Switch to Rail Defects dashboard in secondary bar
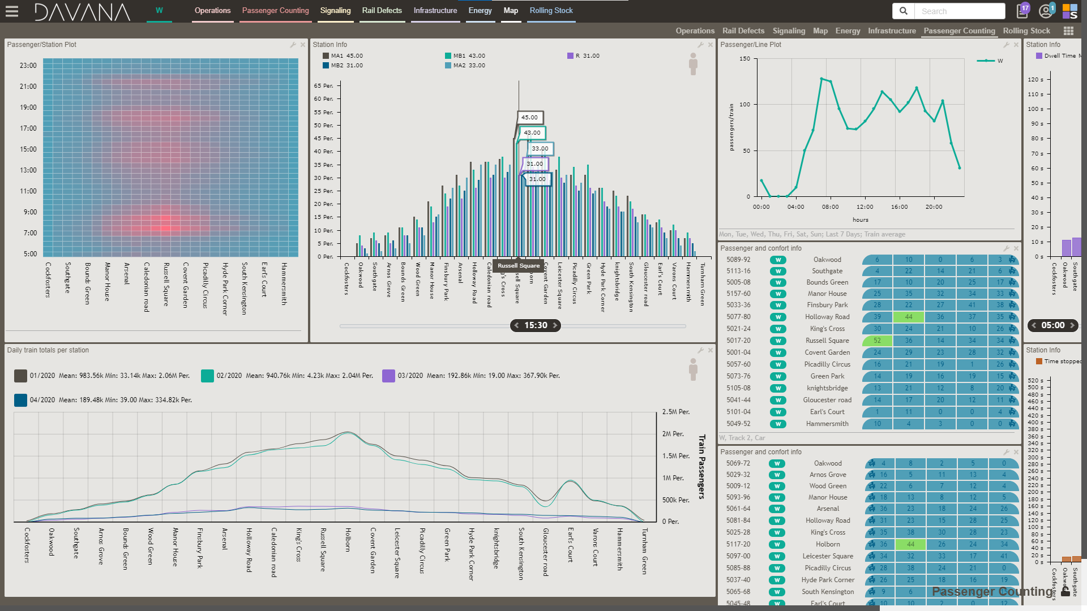Viewport: 1087px width, 611px height. [x=743, y=31]
